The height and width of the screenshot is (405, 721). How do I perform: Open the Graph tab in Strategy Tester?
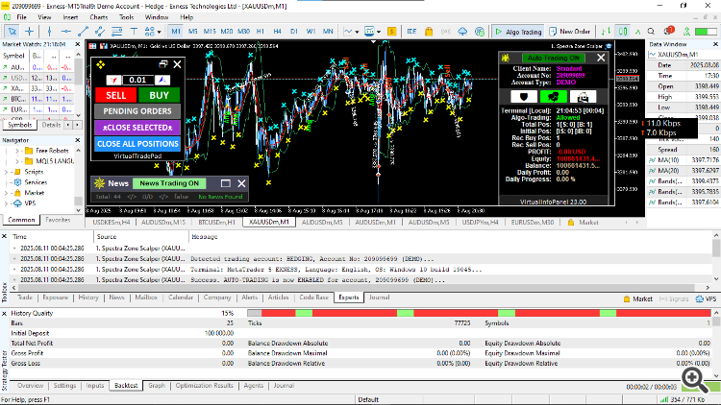pos(157,386)
